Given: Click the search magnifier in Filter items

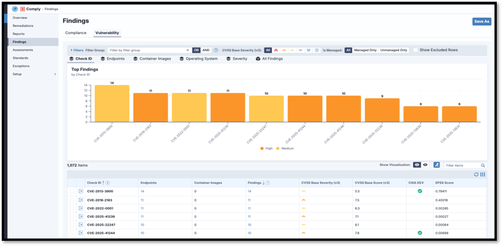Looking at the screenshot, I should tap(483, 166).
